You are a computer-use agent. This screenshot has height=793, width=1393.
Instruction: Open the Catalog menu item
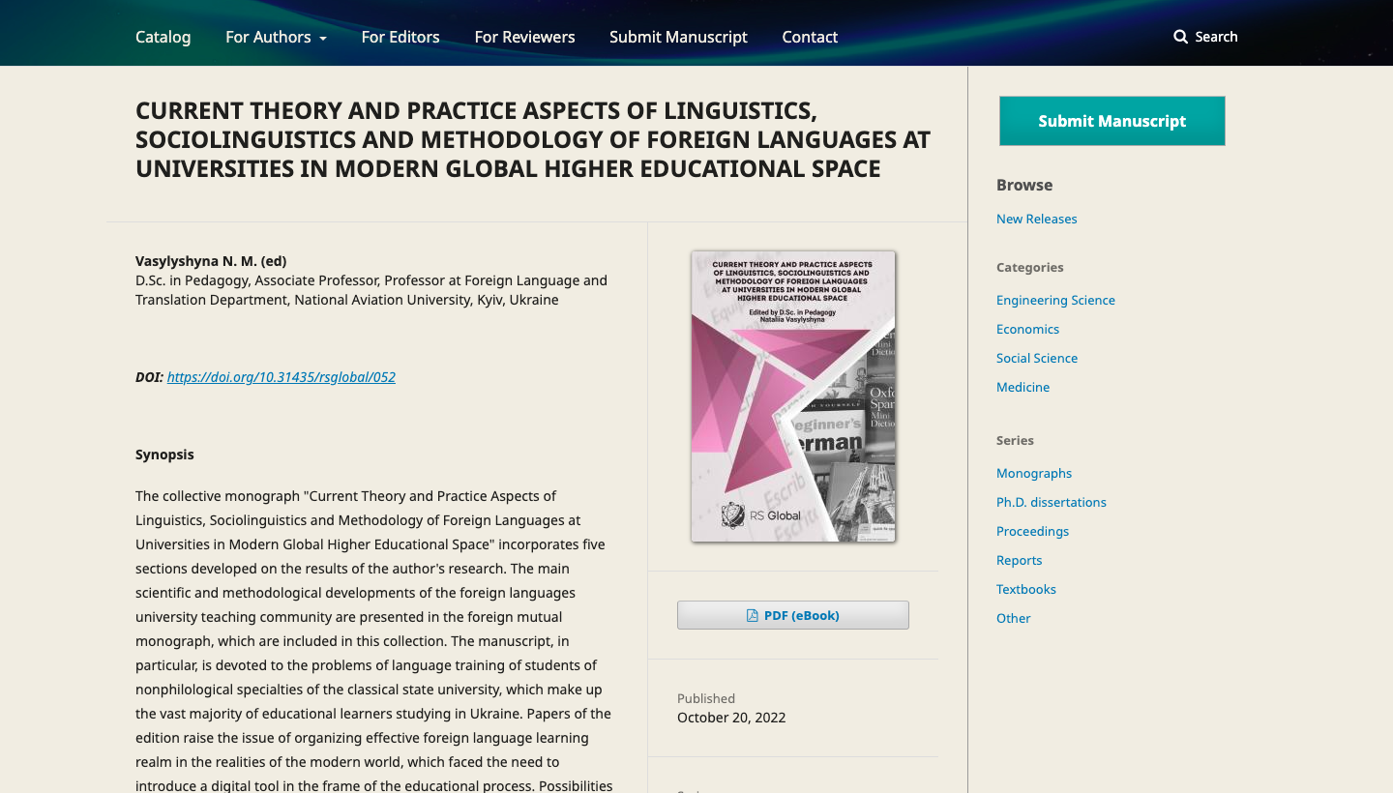[x=163, y=37]
